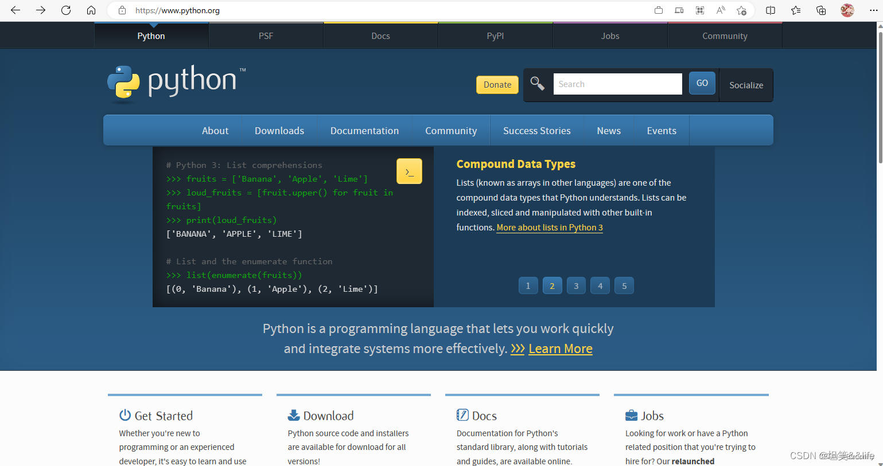
Task: Open the Downloads navigation menu
Action: point(279,131)
